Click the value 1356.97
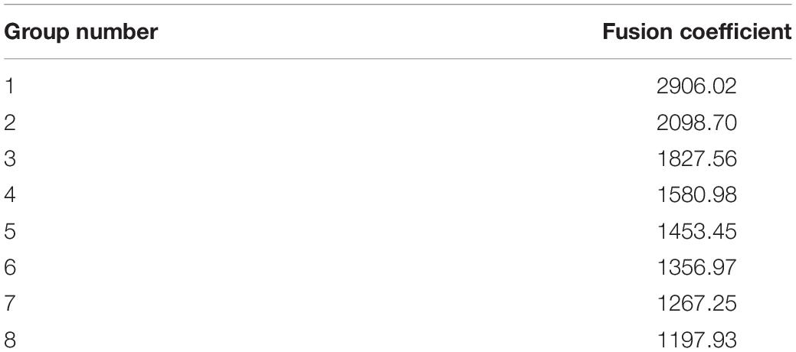This screenshot has width=796, height=352. pos(696,267)
